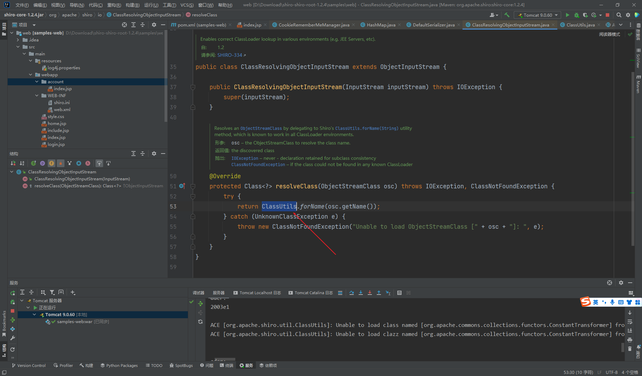Click Add Service plus icon
Screen dimensions: 642x376
point(73,292)
